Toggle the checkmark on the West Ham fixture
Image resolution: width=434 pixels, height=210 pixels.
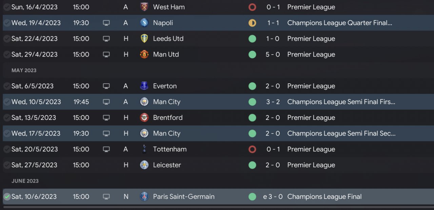click(x=7, y=7)
